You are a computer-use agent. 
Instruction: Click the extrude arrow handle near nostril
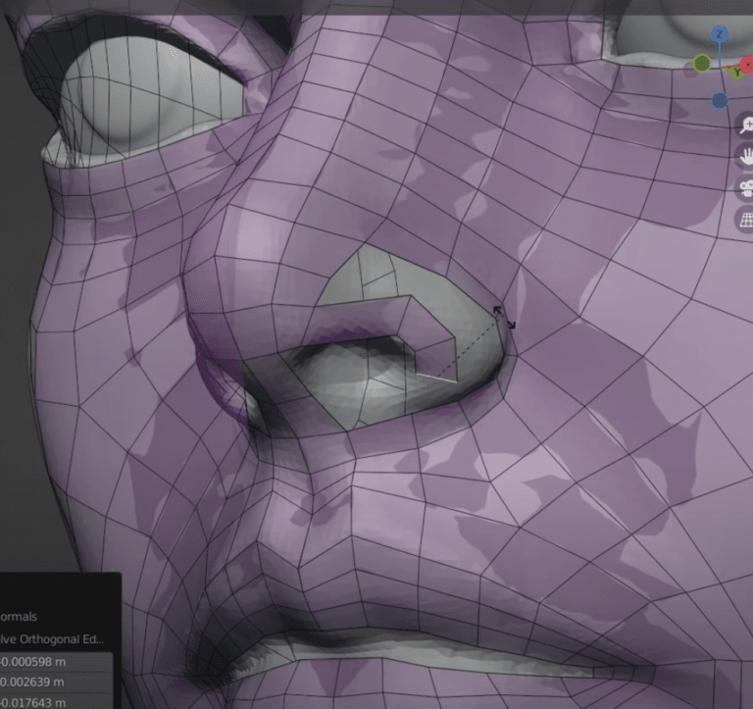504,318
